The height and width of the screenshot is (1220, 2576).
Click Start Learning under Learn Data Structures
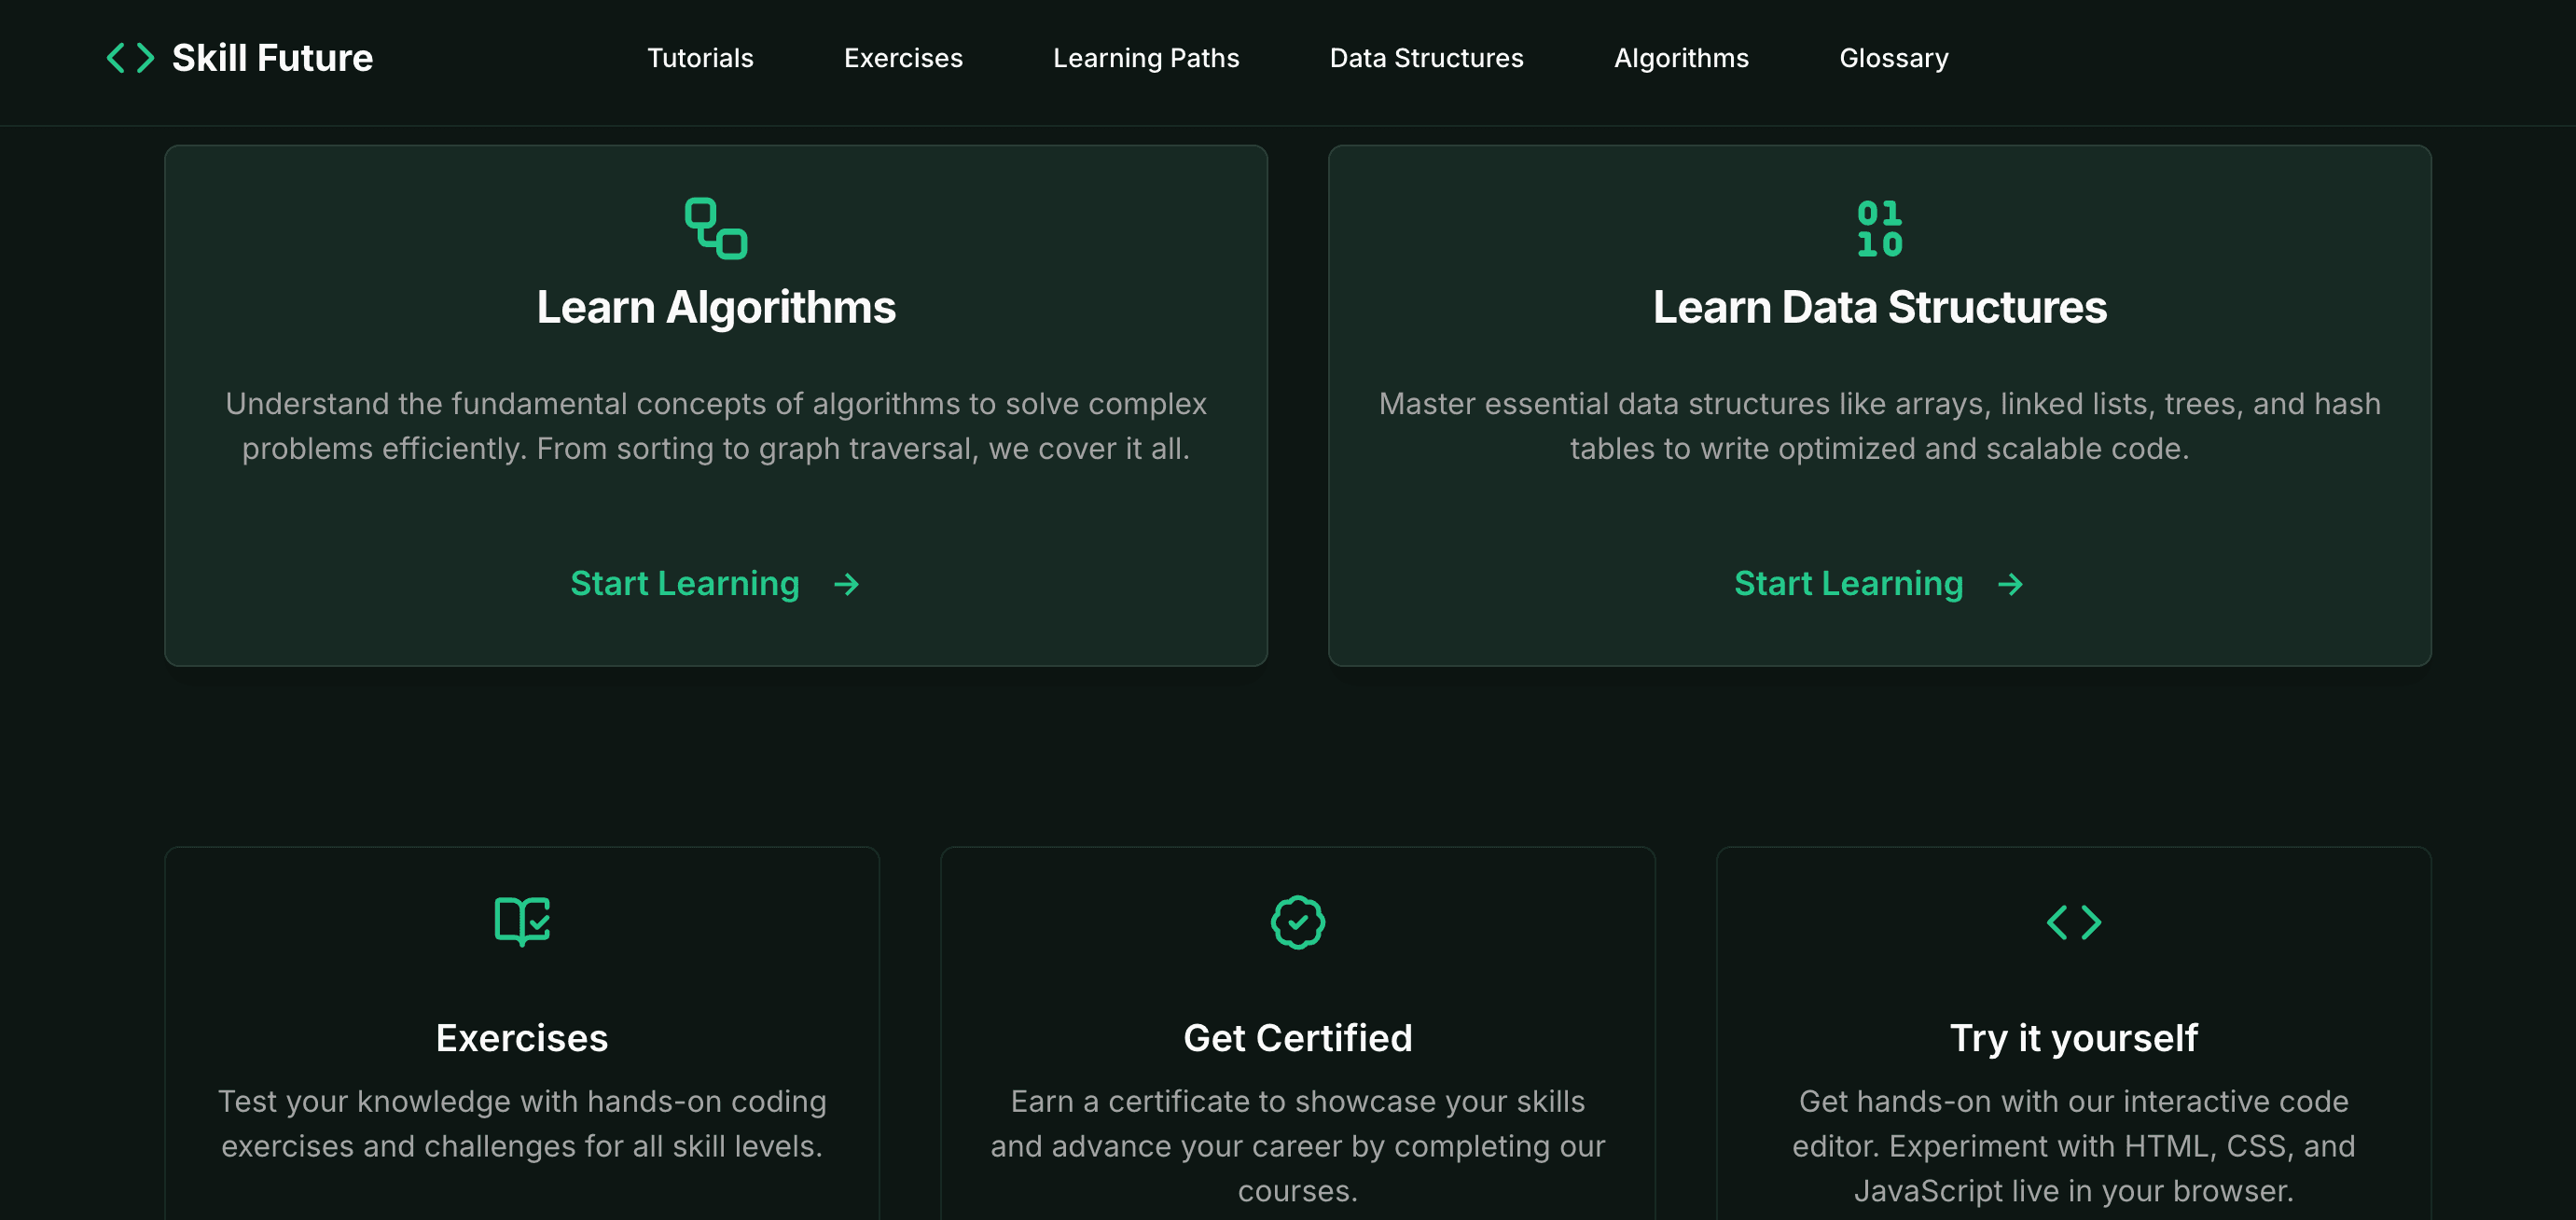1848,584
